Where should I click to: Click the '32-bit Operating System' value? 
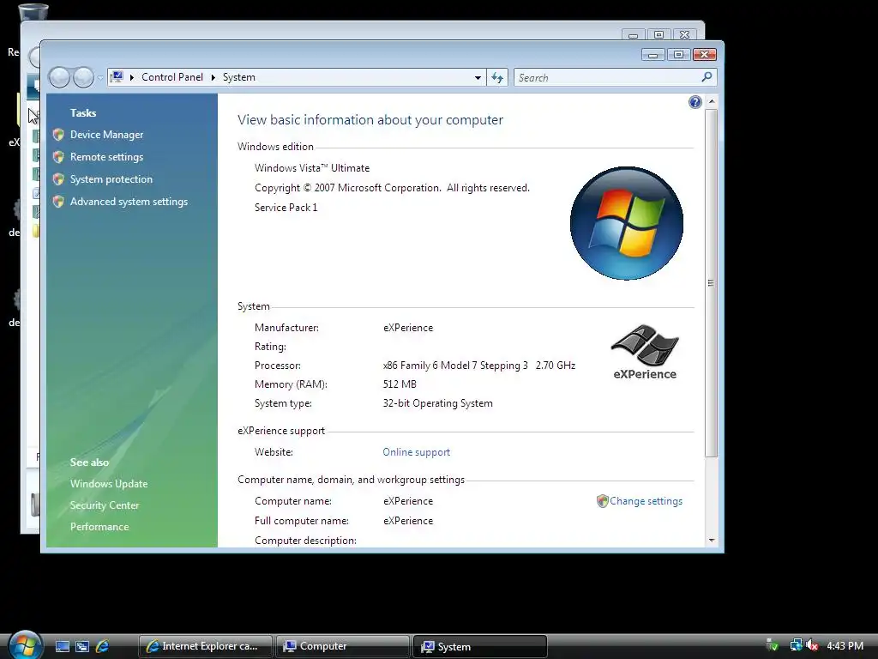click(437, 403)
